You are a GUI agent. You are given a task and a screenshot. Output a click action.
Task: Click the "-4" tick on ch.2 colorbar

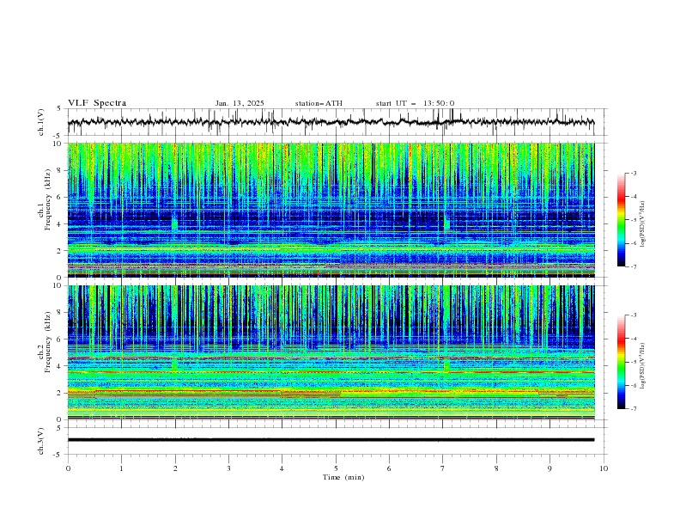pyautogui.click(x=633, y=339)
